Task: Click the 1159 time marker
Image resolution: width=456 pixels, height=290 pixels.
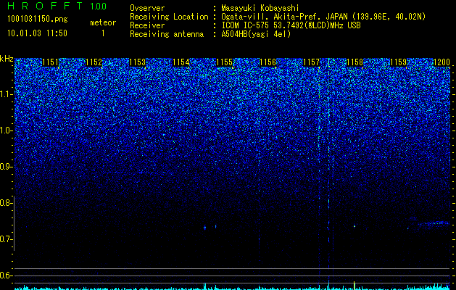Action: [399, 62]
